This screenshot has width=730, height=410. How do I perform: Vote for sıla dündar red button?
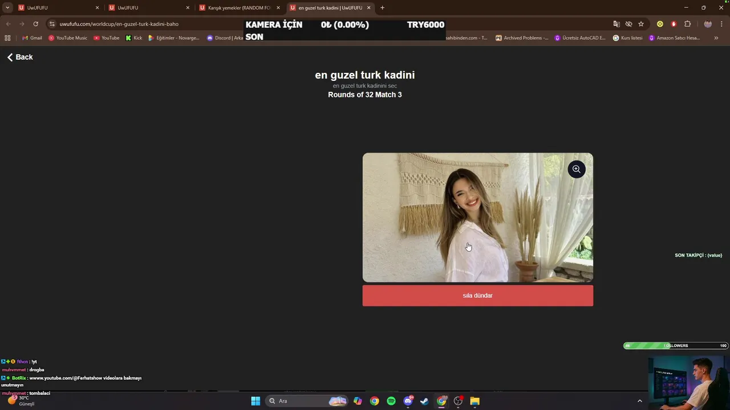(x=478, y=296)
